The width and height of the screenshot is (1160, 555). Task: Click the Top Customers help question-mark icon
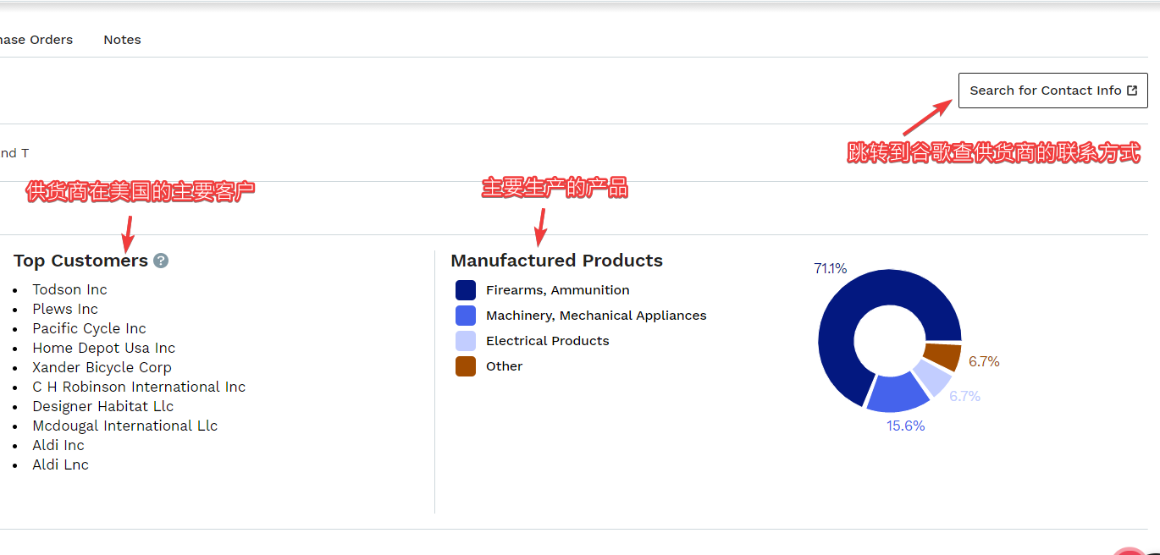161,261
